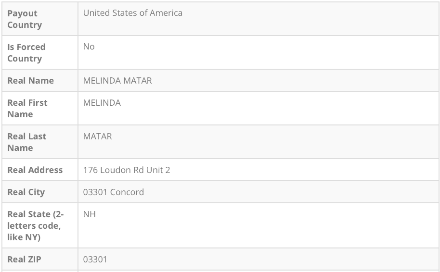Select the United States of America value

tap(132, 13)
